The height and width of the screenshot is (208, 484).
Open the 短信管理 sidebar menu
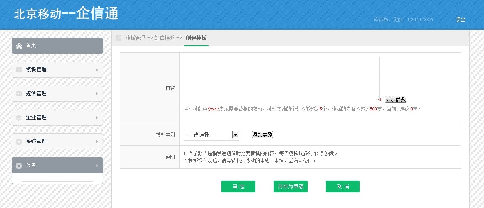click(57, 94)
